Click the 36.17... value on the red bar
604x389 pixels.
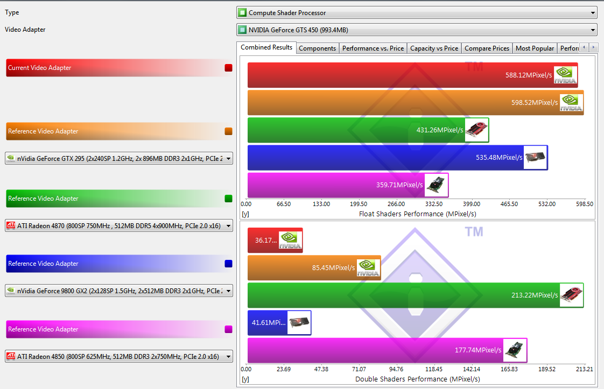266,241
